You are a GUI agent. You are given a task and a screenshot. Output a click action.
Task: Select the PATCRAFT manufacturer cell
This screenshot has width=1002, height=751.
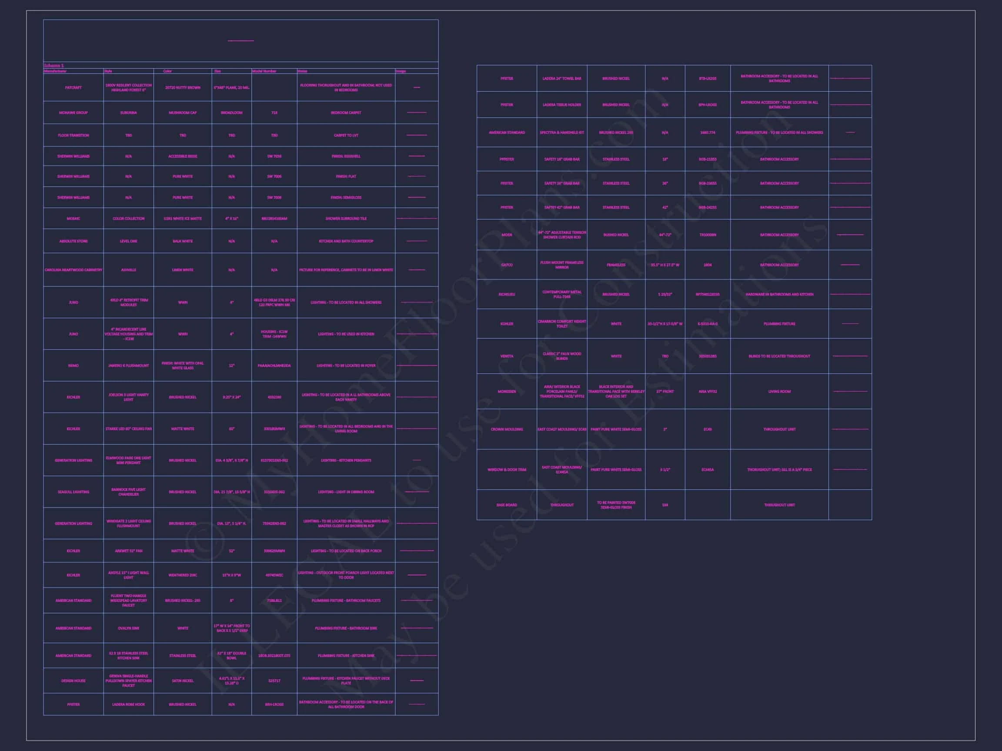click(73, 87)
